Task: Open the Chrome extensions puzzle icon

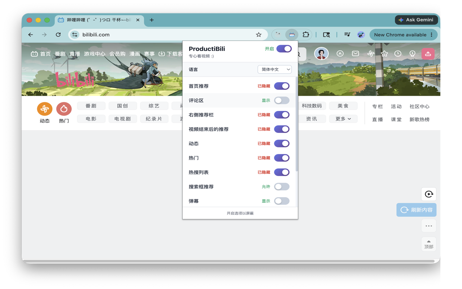Action: [306, 35]
